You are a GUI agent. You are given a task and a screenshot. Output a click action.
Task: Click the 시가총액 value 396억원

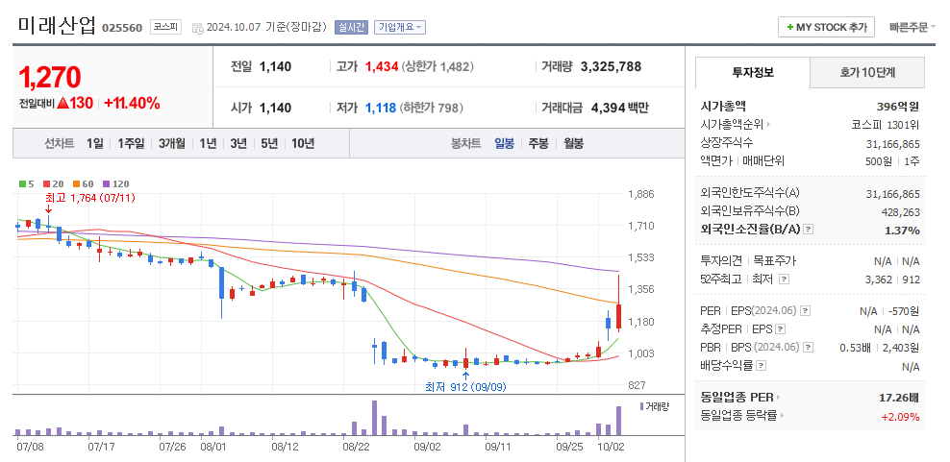(x=898, y=108)
